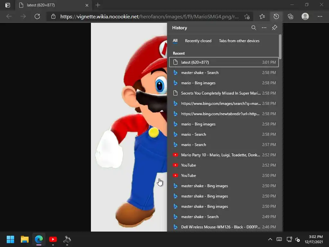Viewport: 329px width, 247px height.
Task: Pin the History panel
Action: tap(274, 28)
